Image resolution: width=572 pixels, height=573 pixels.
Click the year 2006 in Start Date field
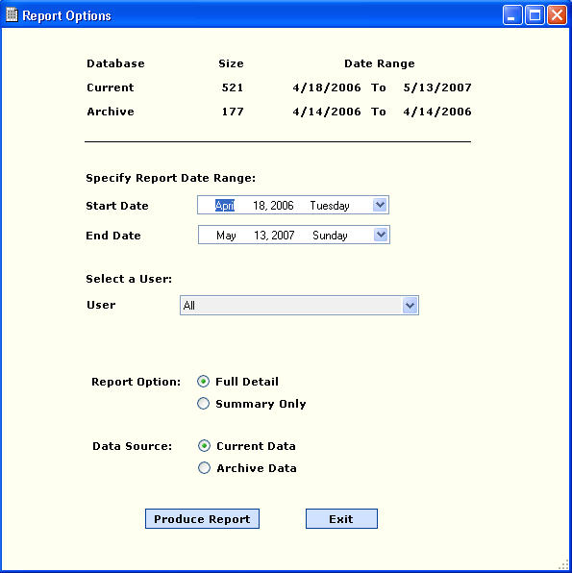[283, 206]
